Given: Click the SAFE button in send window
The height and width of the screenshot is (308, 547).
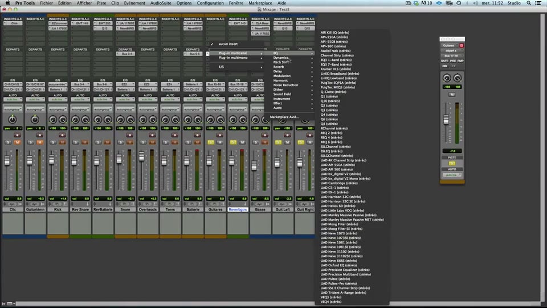Looking at the screenshot, I should [x=444, y=61].
